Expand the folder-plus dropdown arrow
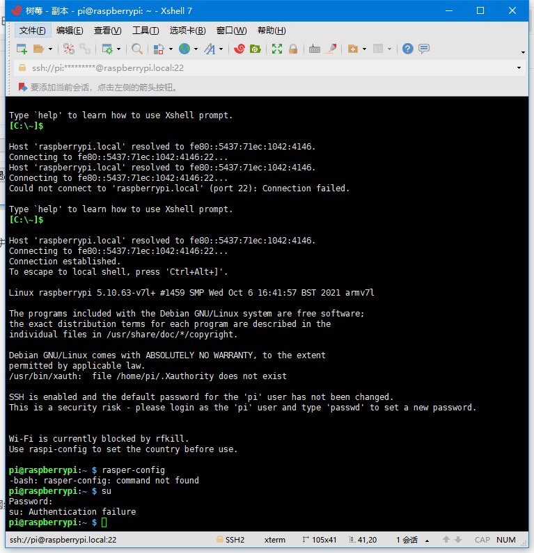 click(x=365, y=49)
